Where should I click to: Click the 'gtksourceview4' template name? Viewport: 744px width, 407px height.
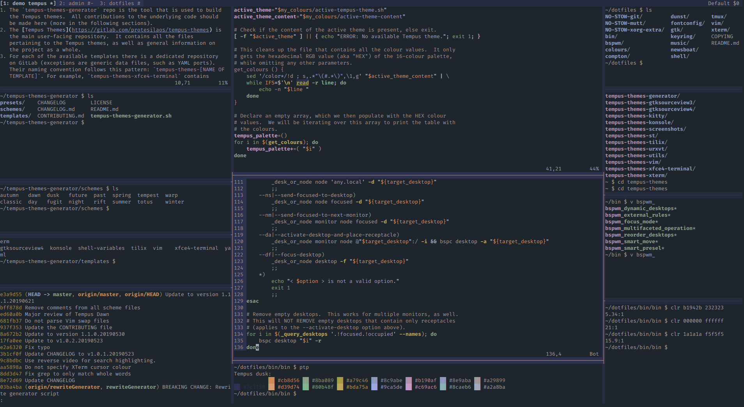pos(22,248)
